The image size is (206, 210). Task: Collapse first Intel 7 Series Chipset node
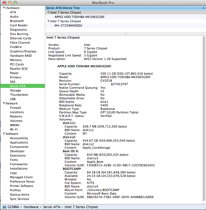point(48,12)
